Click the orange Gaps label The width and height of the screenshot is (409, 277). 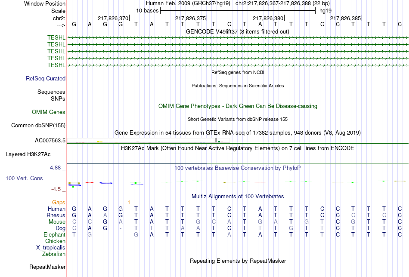point(59,202)
